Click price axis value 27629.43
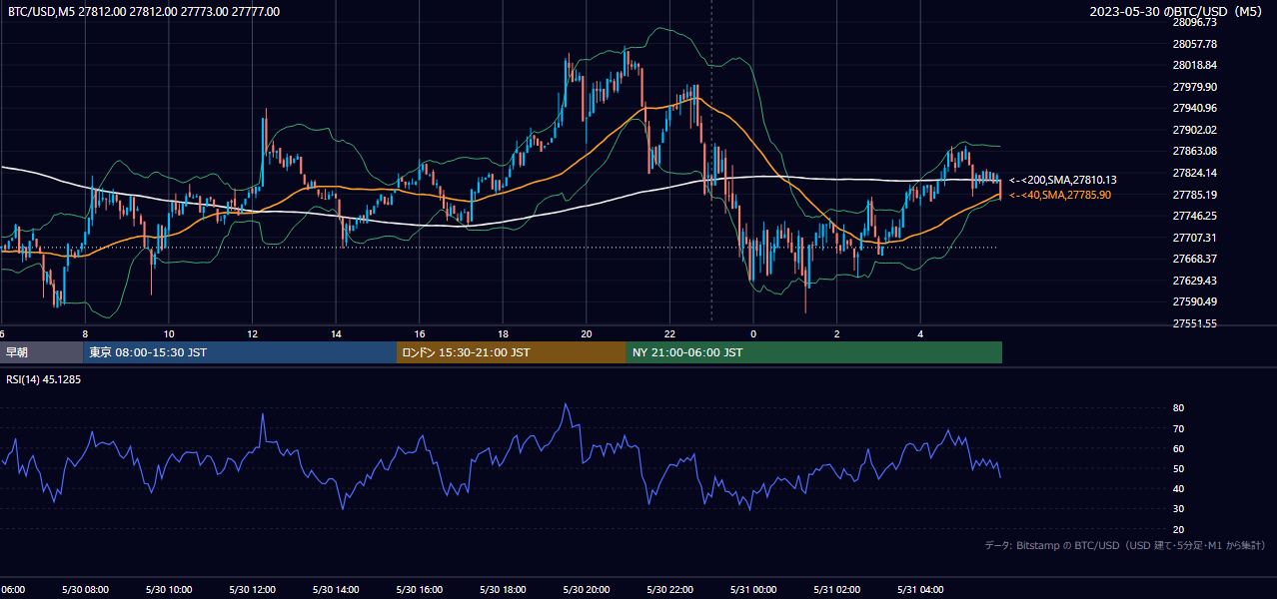The image size is (1277, 599). pos(1195,281)
